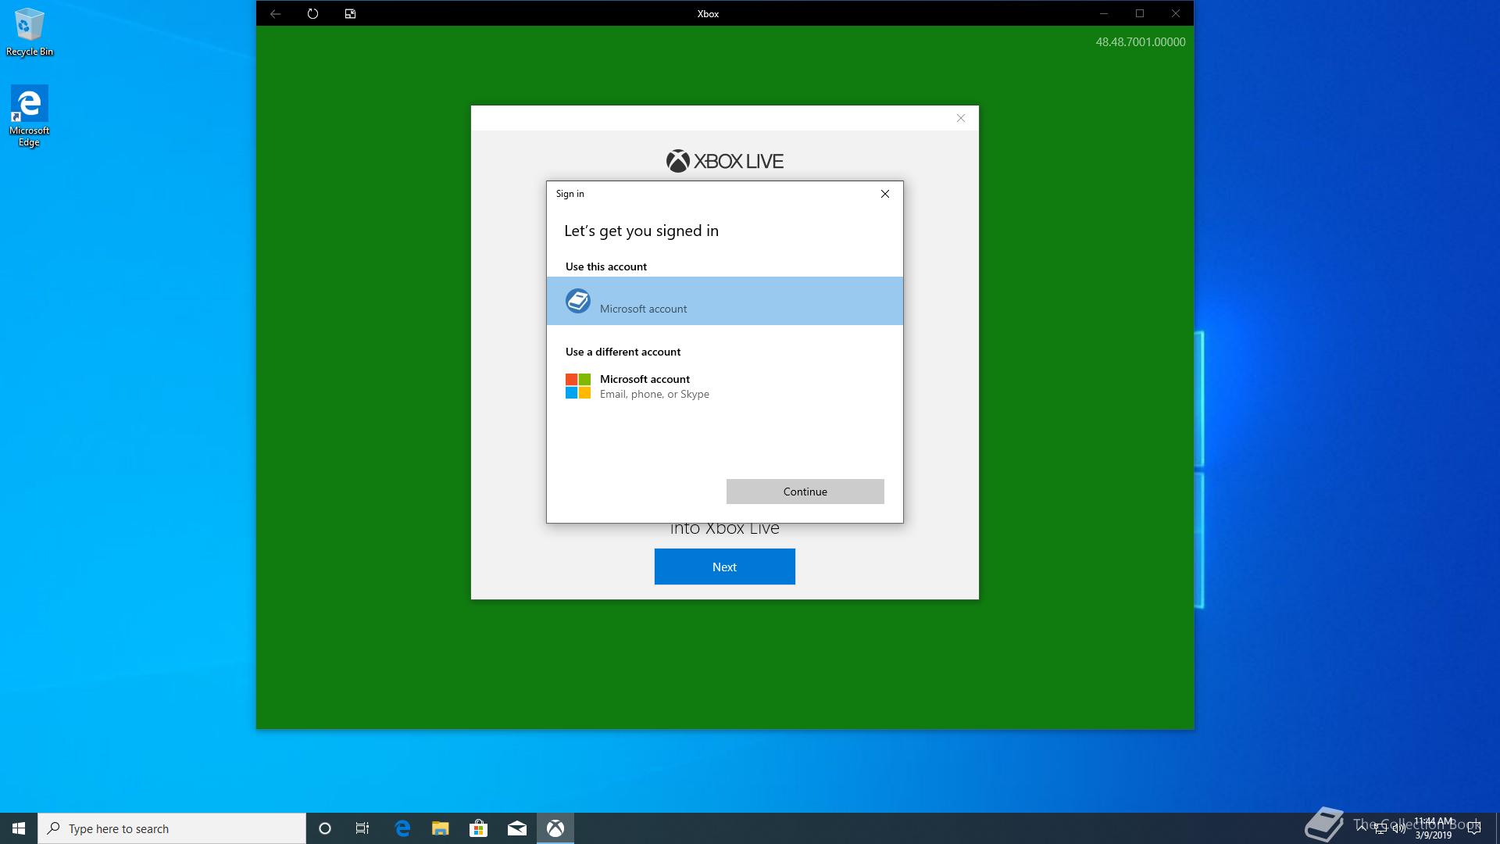This screenshot has width=1500, height=844.
Task: Click the blue Next button
Action: 725,567
